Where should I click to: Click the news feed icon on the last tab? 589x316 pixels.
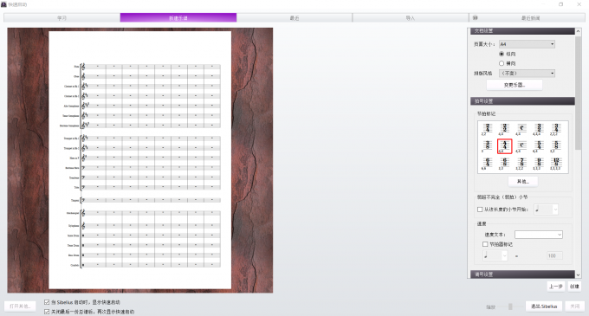point(476,17)
